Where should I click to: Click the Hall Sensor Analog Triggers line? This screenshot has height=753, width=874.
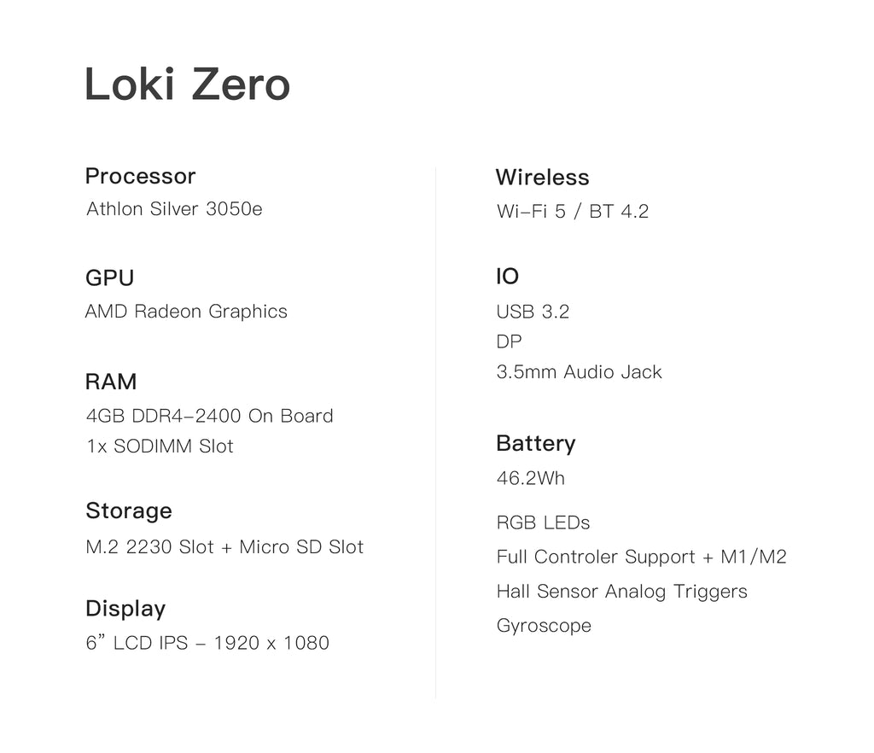[622, 592]
